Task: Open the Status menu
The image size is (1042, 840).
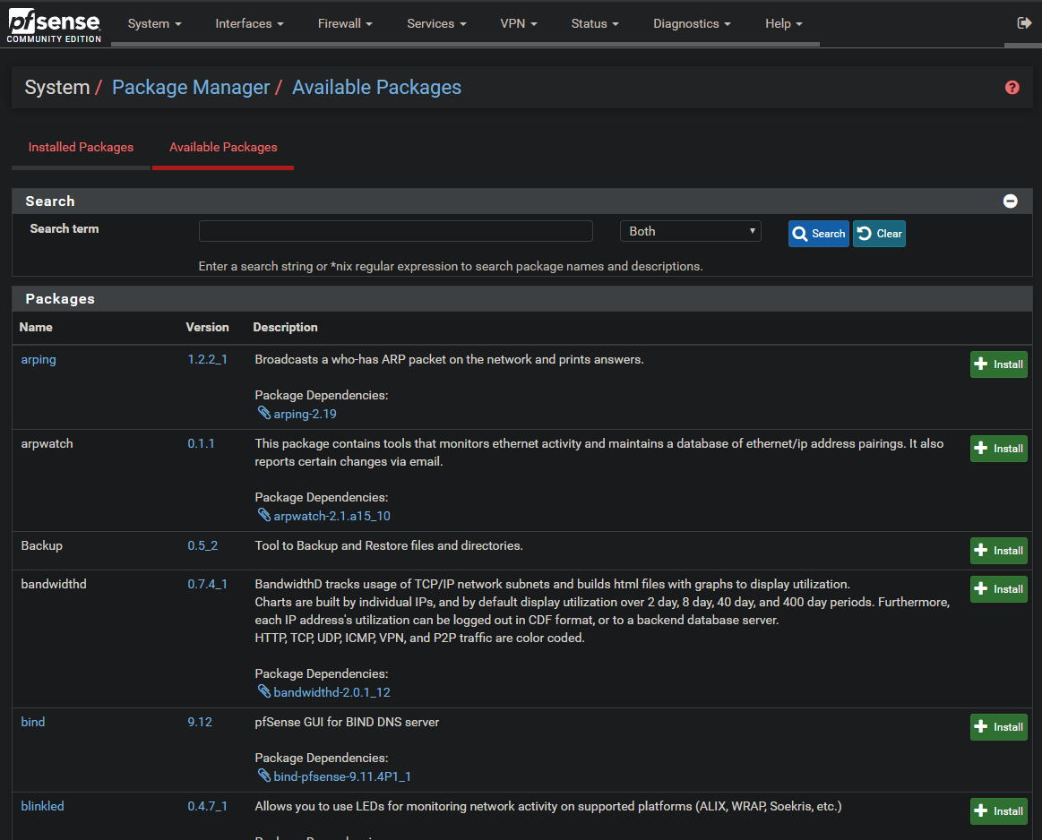Action: click(x=595, y=23)
